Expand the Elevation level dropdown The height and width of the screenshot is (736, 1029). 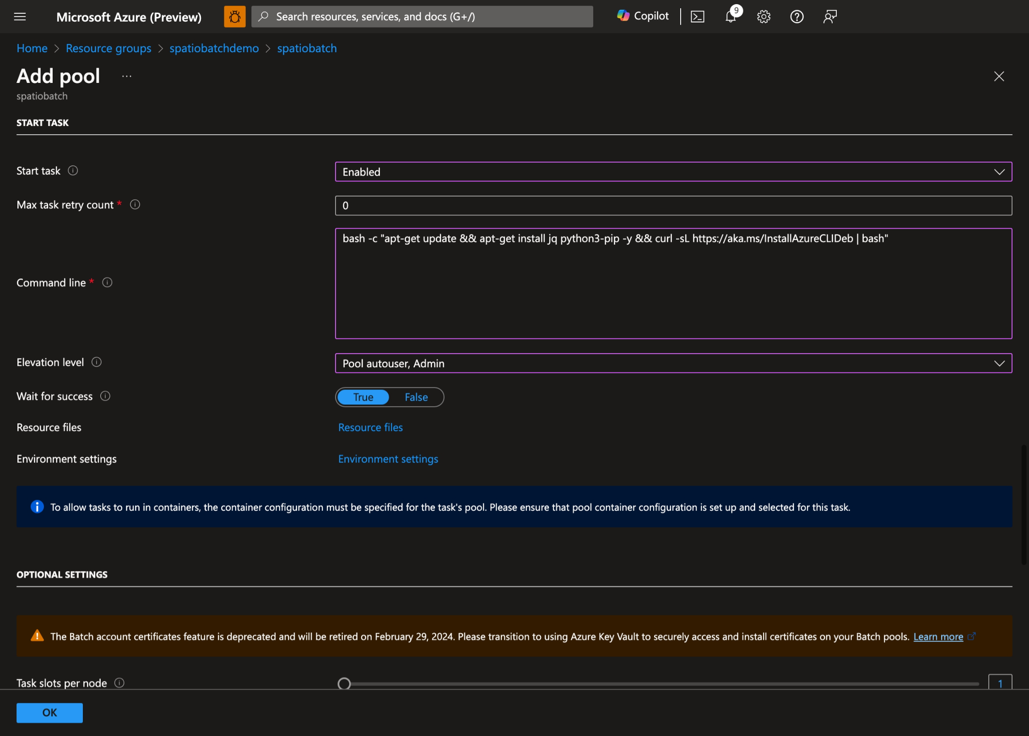point(998,363)
